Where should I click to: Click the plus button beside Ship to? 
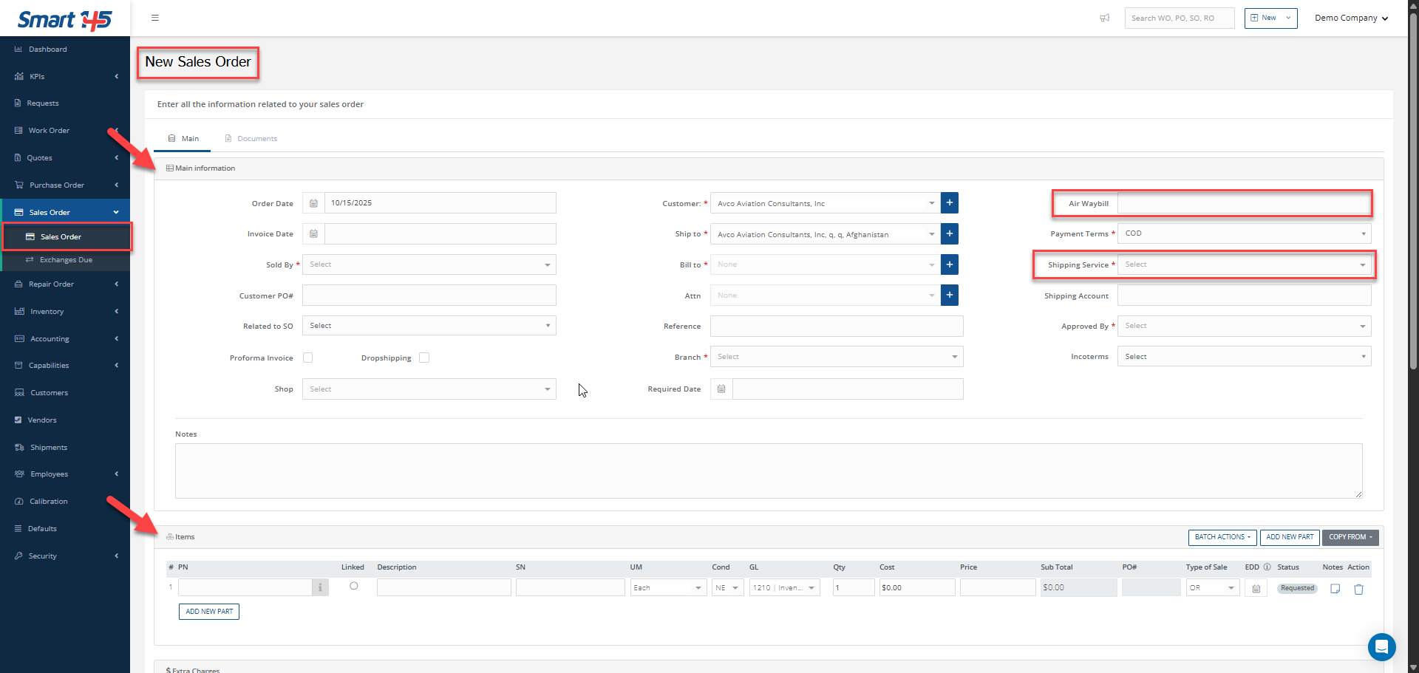pyautogui.click(x=950, y=234)
